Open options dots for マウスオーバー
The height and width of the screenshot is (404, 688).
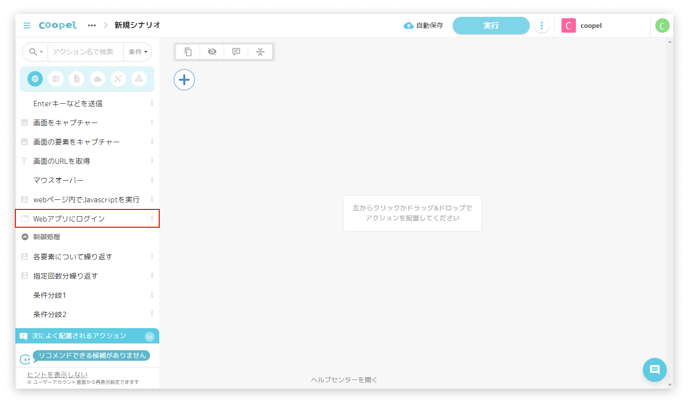152,180
